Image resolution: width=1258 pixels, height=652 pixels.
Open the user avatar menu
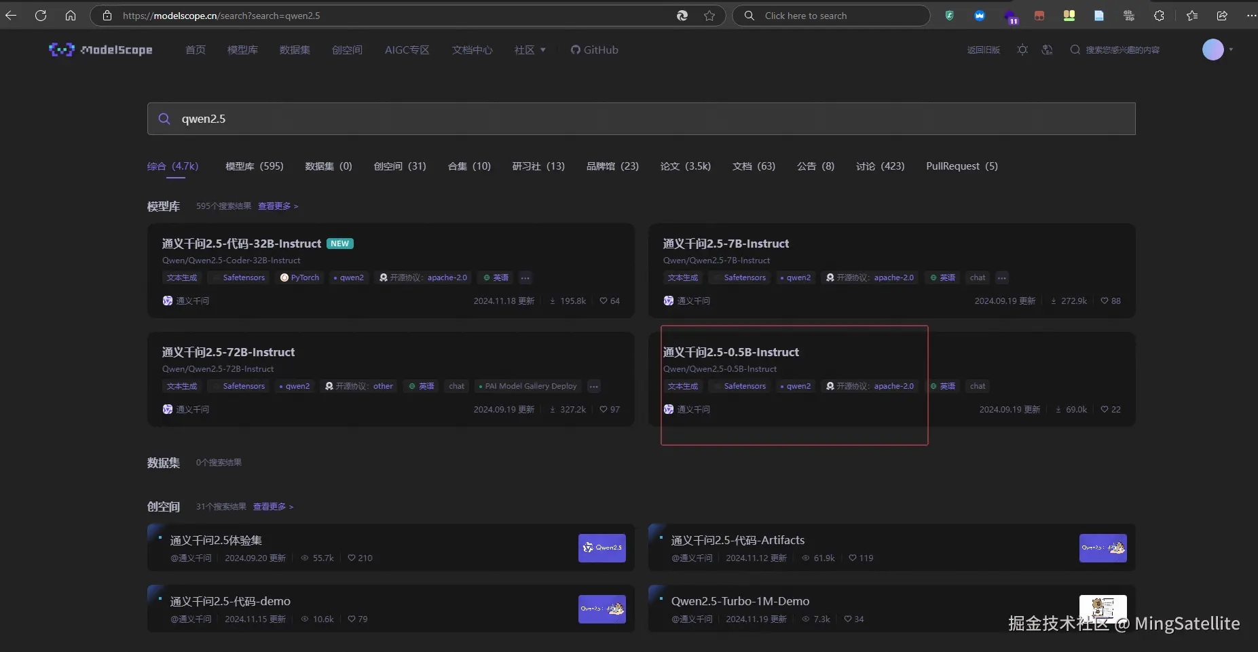tap(1213, 50)
